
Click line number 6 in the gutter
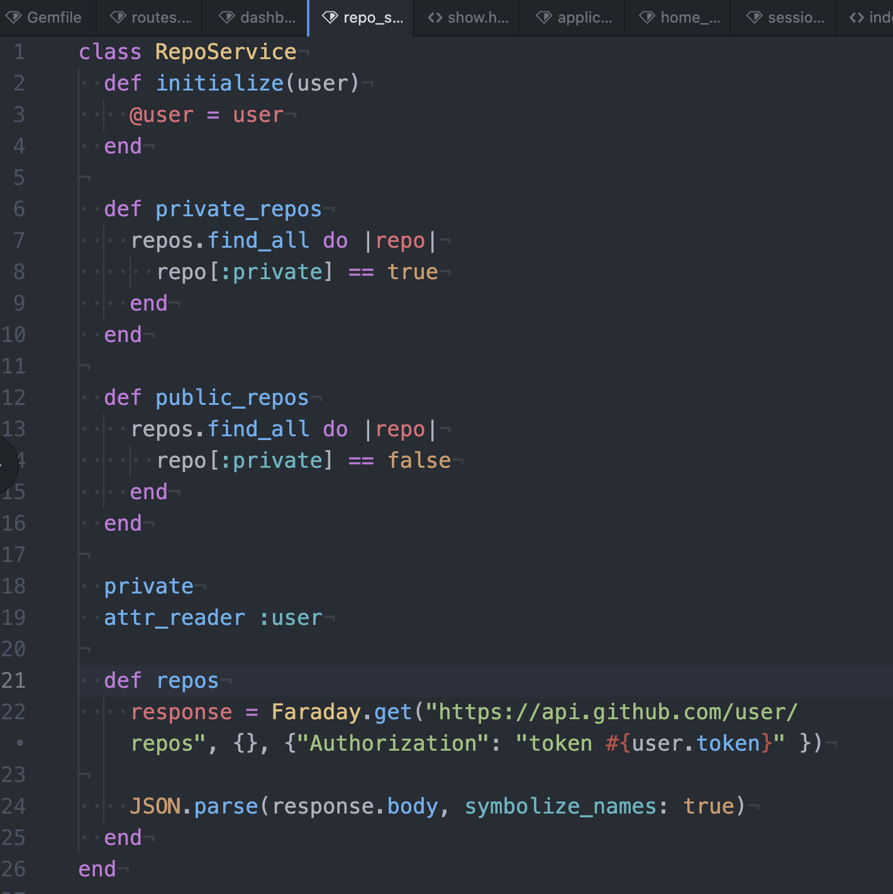point(19,209)
